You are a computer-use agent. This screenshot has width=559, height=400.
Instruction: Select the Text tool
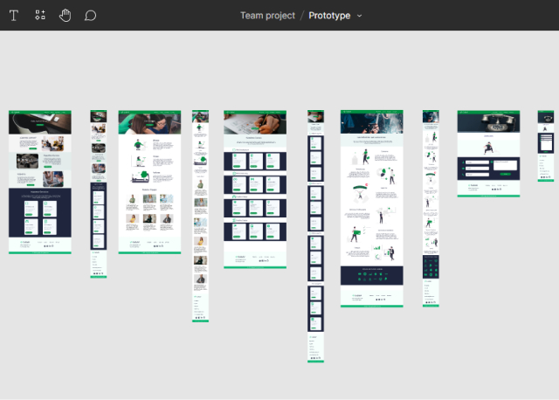(14, 16)
